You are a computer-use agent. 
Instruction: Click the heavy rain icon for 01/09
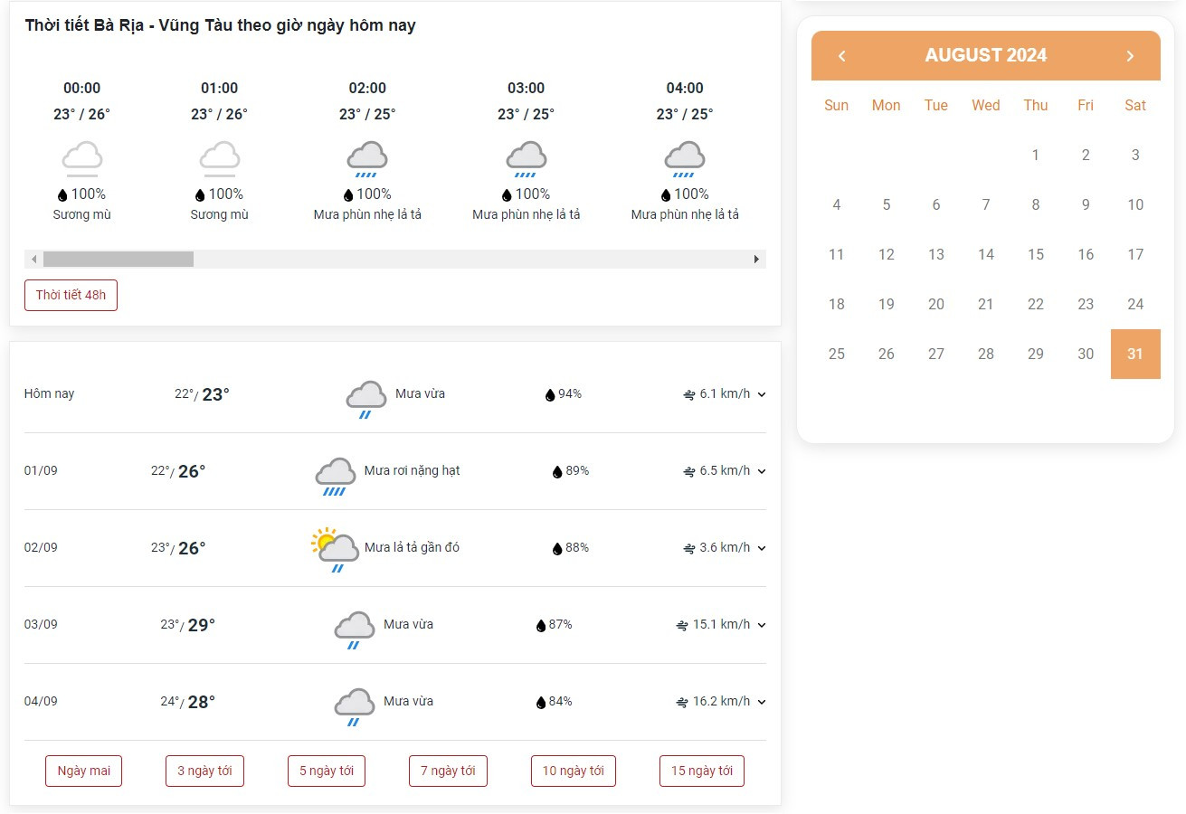pyautogui.click(x=336, y=477)
